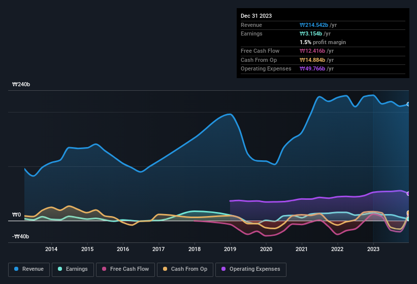417x284 pixels.
Task: Select the 2016 label on the time axis
Action: click(x=122, y=249)
